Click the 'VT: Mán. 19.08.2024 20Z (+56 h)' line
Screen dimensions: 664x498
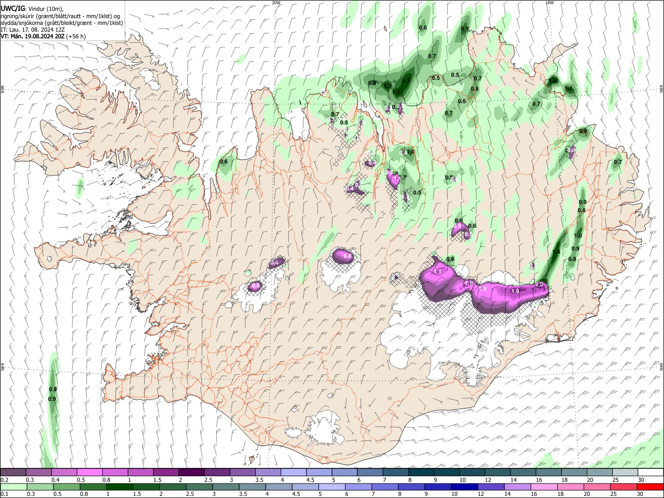point(43,36)
